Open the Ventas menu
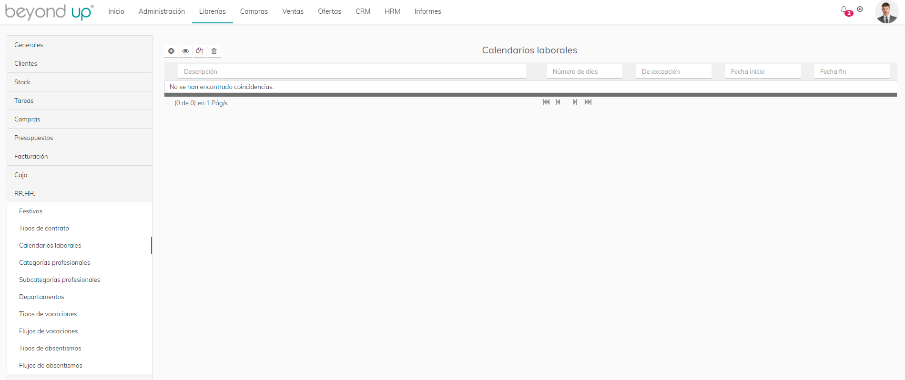The height and width of the screenshot is (380, 905). (x=293, y=11)
